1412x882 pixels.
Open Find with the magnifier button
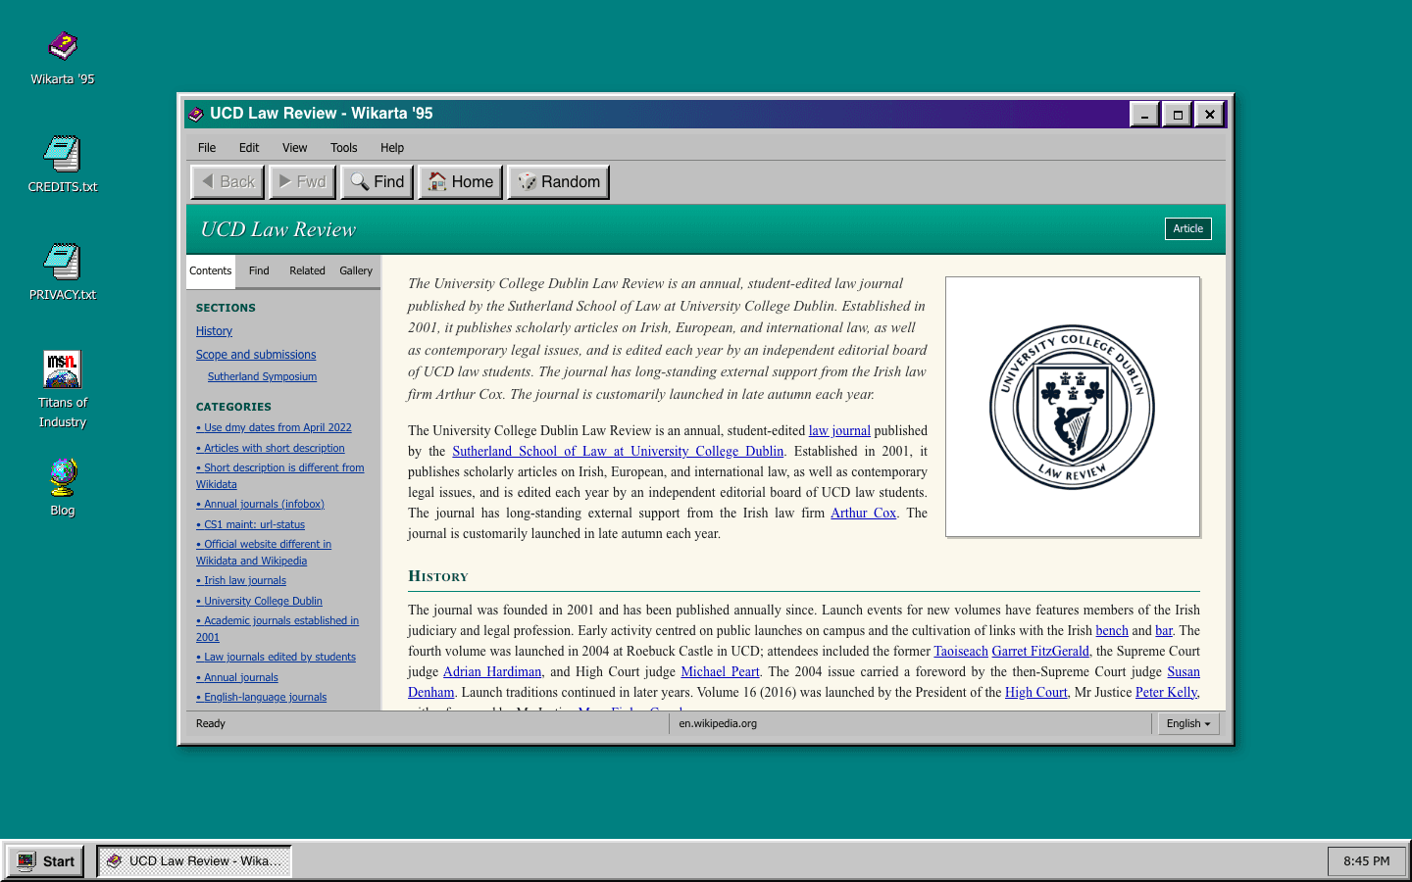tap(378, 182)
